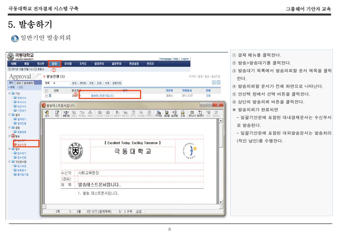Click the 결재대기 folder icon in the tree
The height and width of the screenshot is (234, 339).
coord(15,119)
